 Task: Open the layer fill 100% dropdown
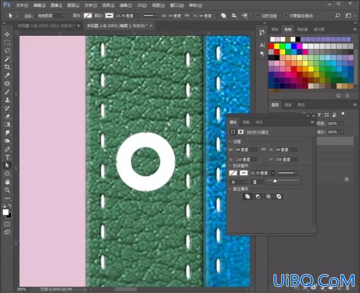click(x=342, y=132)
